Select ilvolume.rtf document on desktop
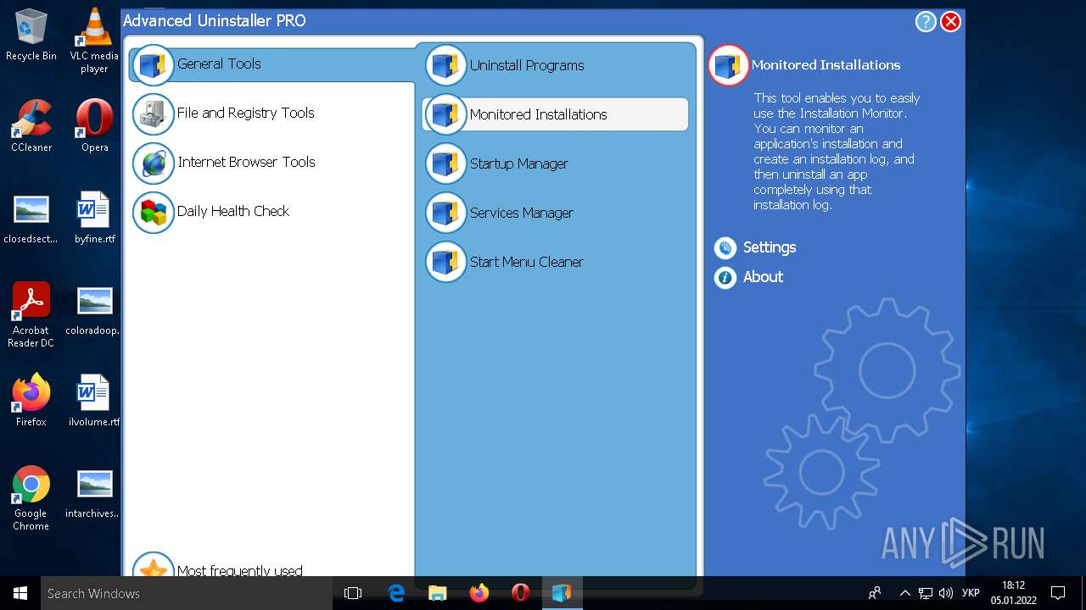Screen dimensions: 1086x610 pyautogui.click(x=94, y=401)
